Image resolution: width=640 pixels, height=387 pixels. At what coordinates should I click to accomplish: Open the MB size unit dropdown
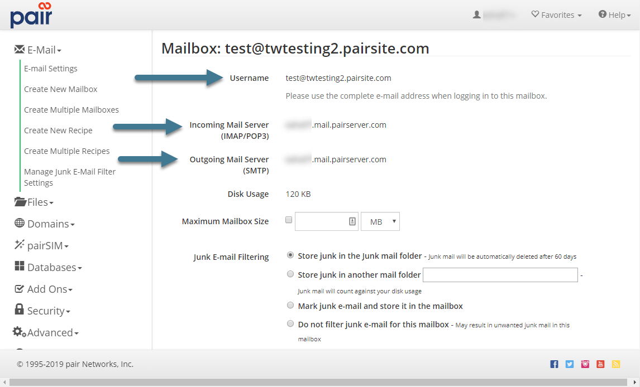tap(380, 221)
